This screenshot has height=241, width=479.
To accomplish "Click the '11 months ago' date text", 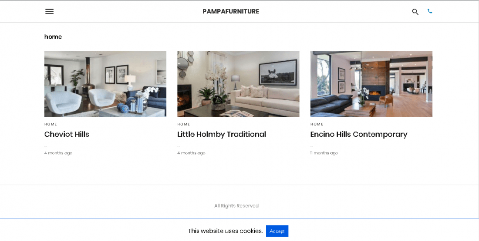I will 324,153.
